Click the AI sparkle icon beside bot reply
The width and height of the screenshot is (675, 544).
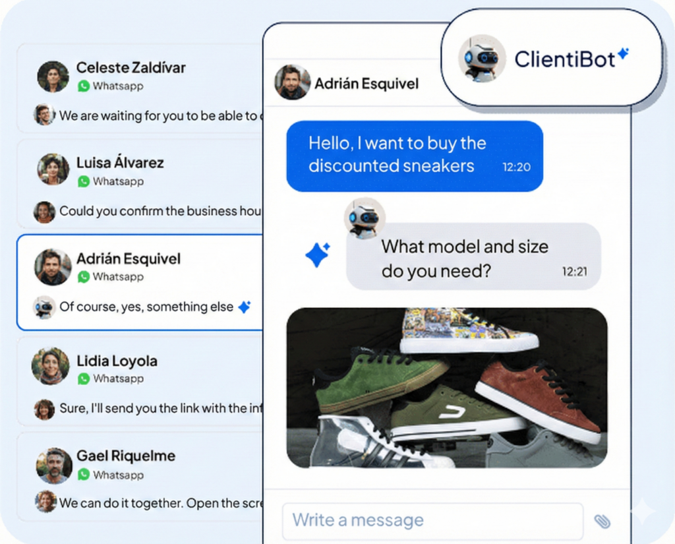click(318, 255)
